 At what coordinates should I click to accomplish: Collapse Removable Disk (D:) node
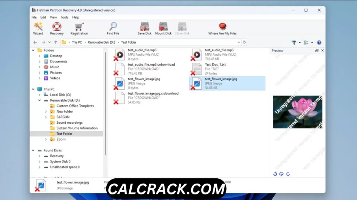[39, 100]
